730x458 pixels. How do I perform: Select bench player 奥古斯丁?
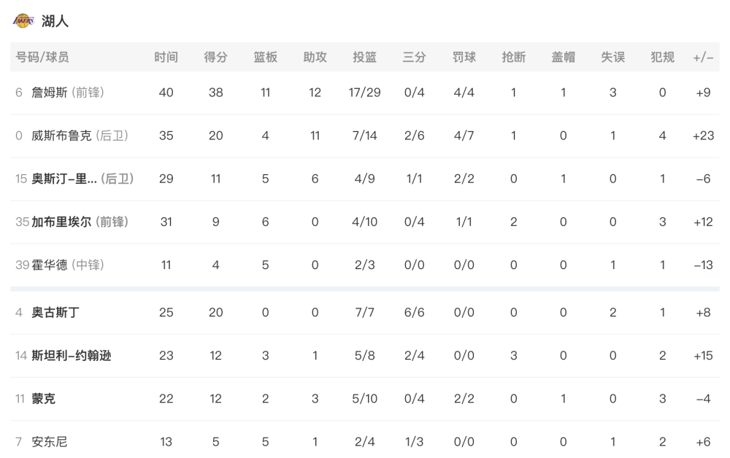55,312
